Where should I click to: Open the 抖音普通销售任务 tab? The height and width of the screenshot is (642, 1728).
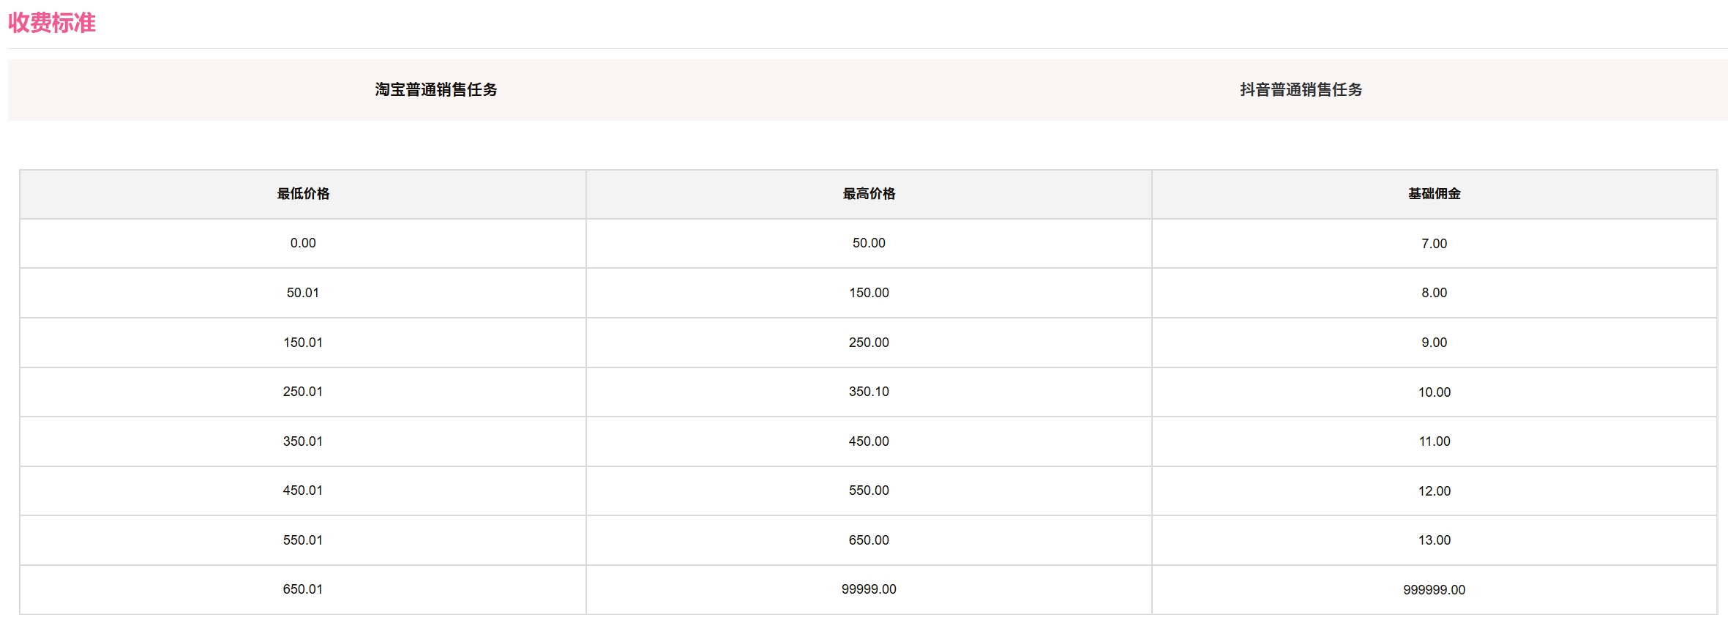pyautogui.click(x=1301, y=90)
